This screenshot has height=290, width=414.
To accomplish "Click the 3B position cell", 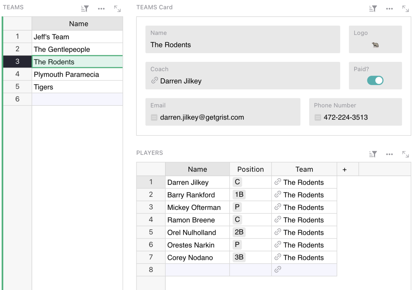I will [251, 257].
